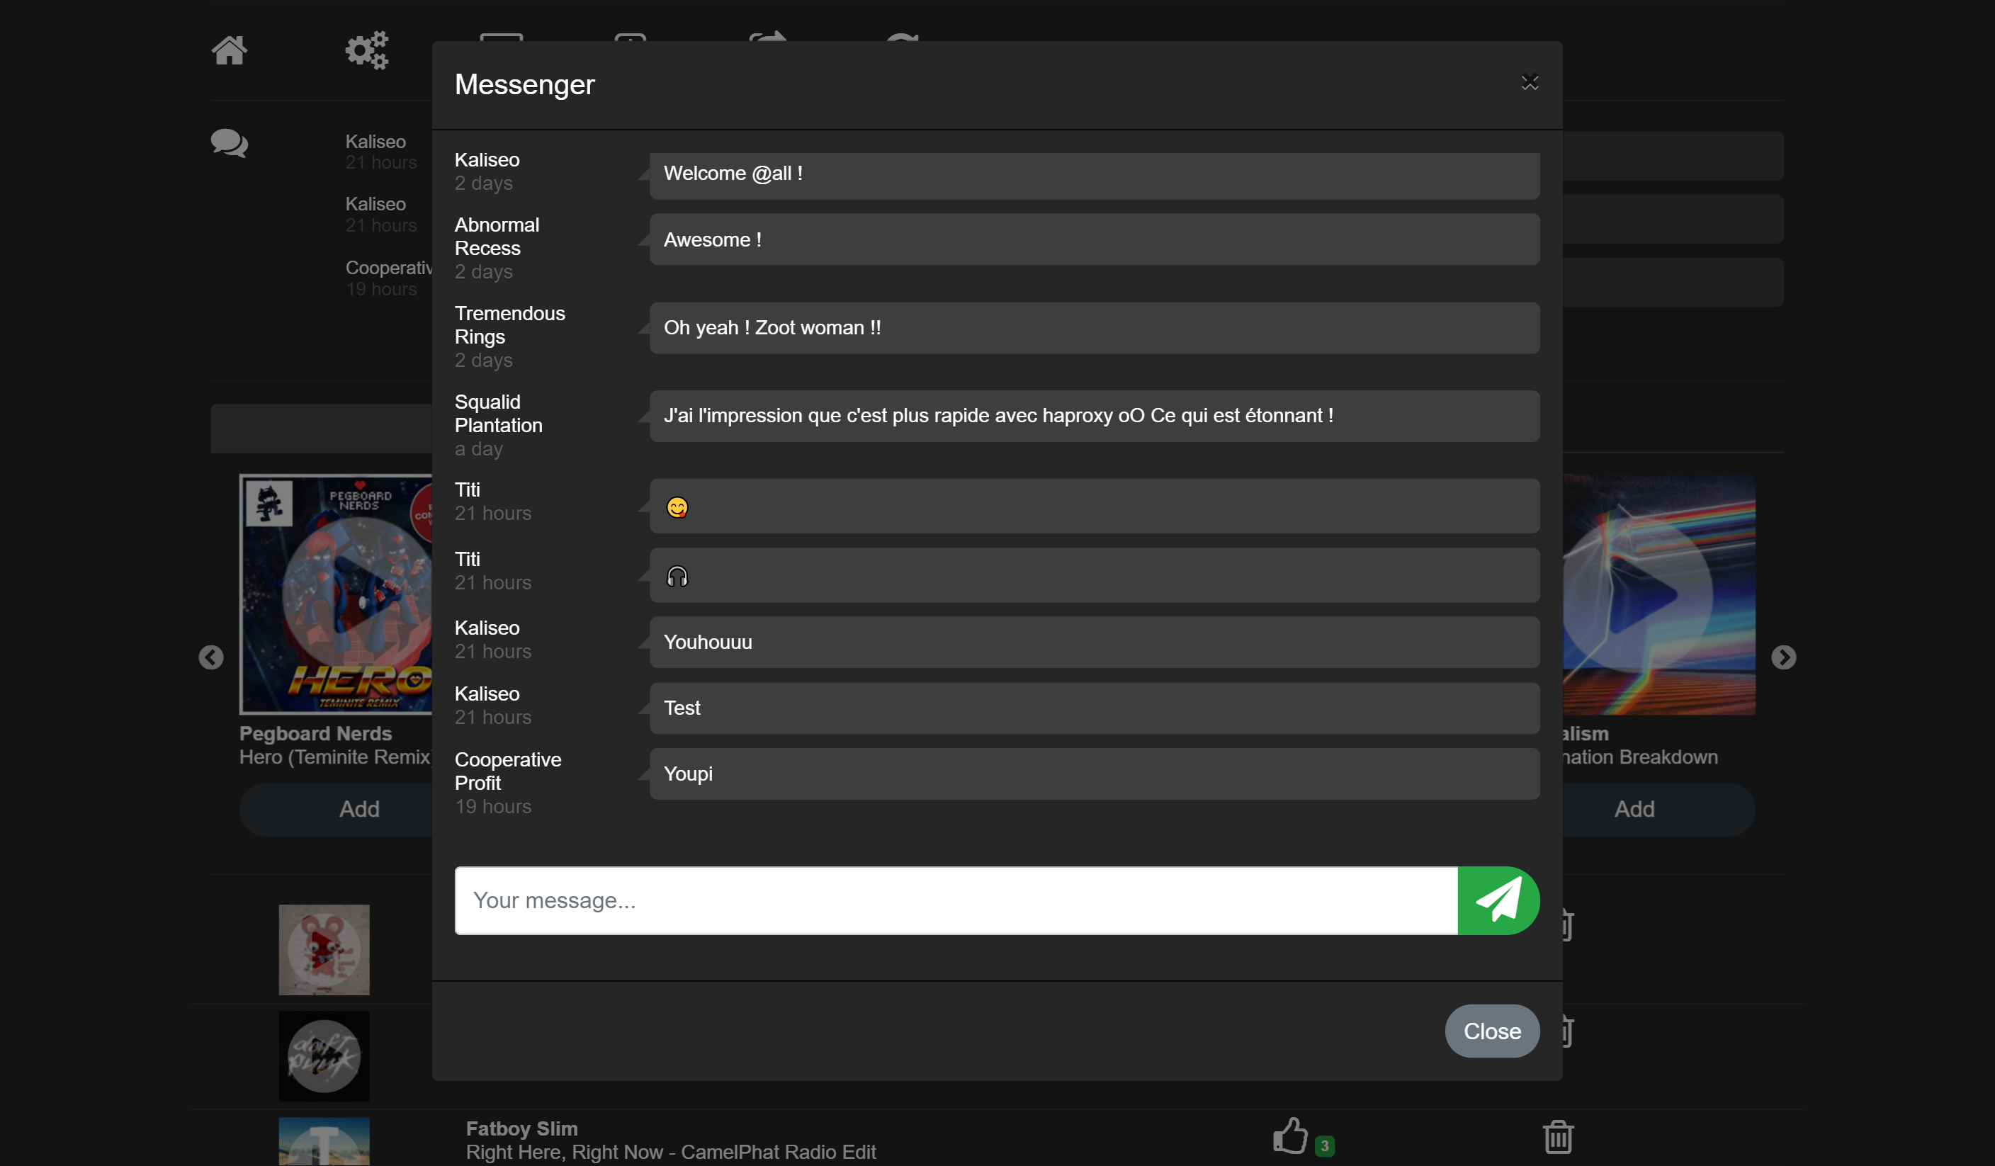
Task: Focus the 'Your message...' input field
Action: 956,900
